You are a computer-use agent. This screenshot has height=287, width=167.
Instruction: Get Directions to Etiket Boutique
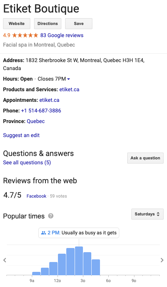[48, 23]
